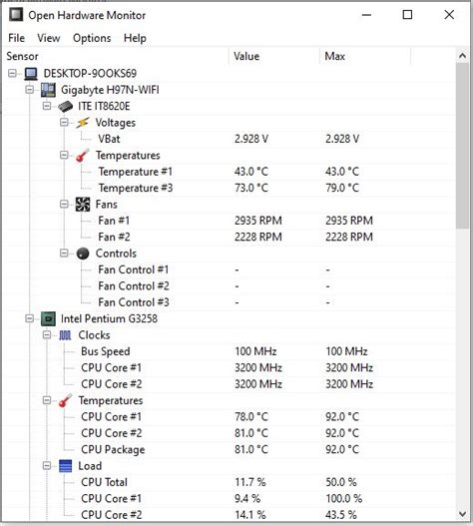Click the ITE IT8620E chip icon
The image size is (473, 526).
66,107
